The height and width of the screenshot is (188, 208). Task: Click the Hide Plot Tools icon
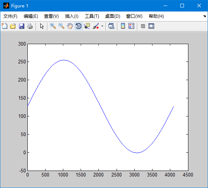[143, 26]
